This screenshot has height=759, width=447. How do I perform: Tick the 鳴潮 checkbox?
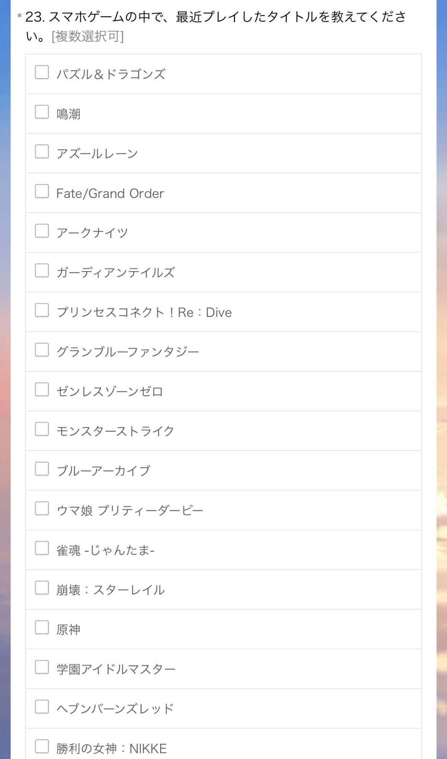coord(42,112)
